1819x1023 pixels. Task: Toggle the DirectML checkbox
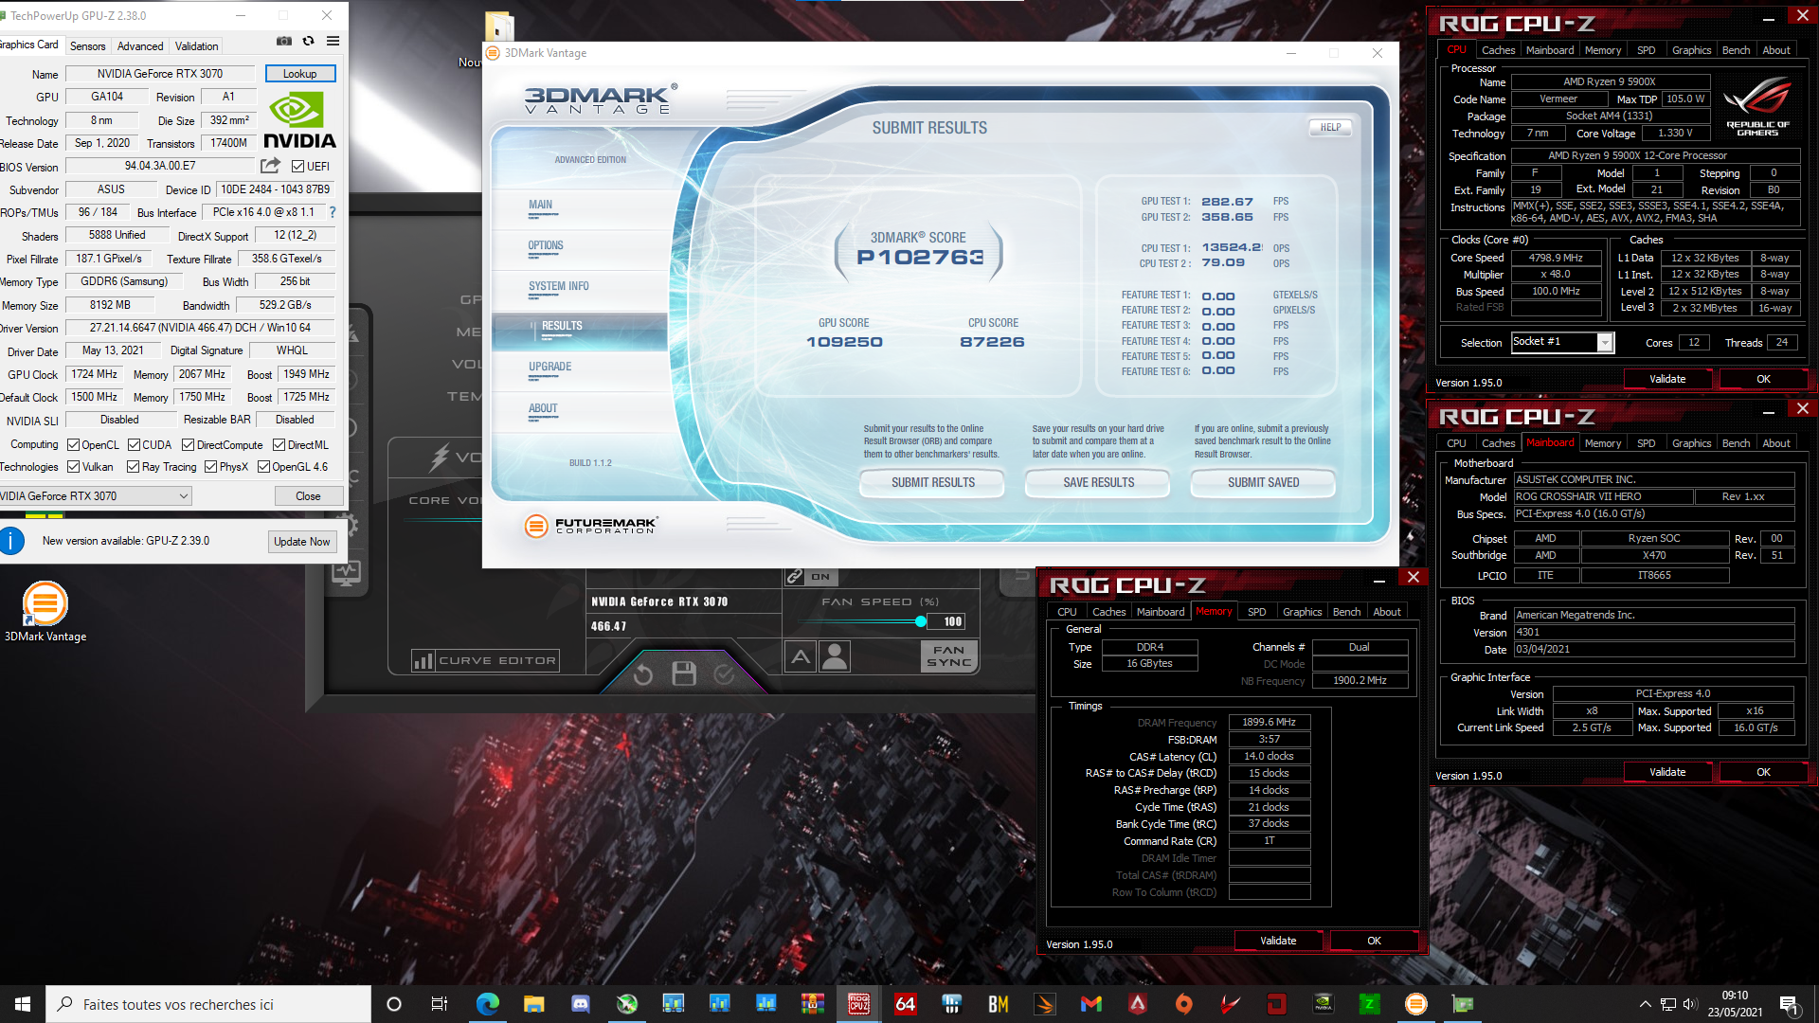click(279, 445)
